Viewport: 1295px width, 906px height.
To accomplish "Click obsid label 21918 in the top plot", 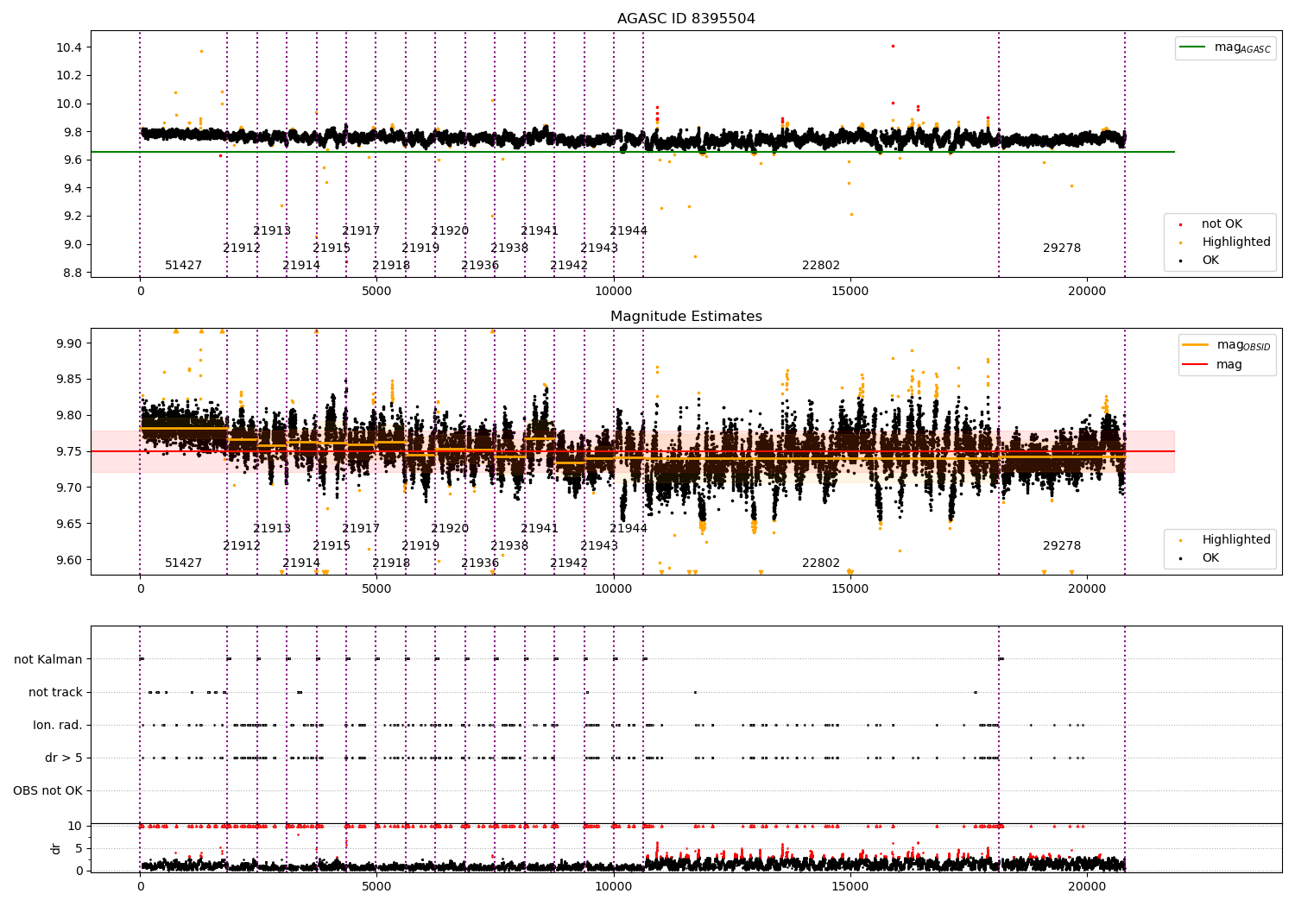I will [x=391, y=265].
